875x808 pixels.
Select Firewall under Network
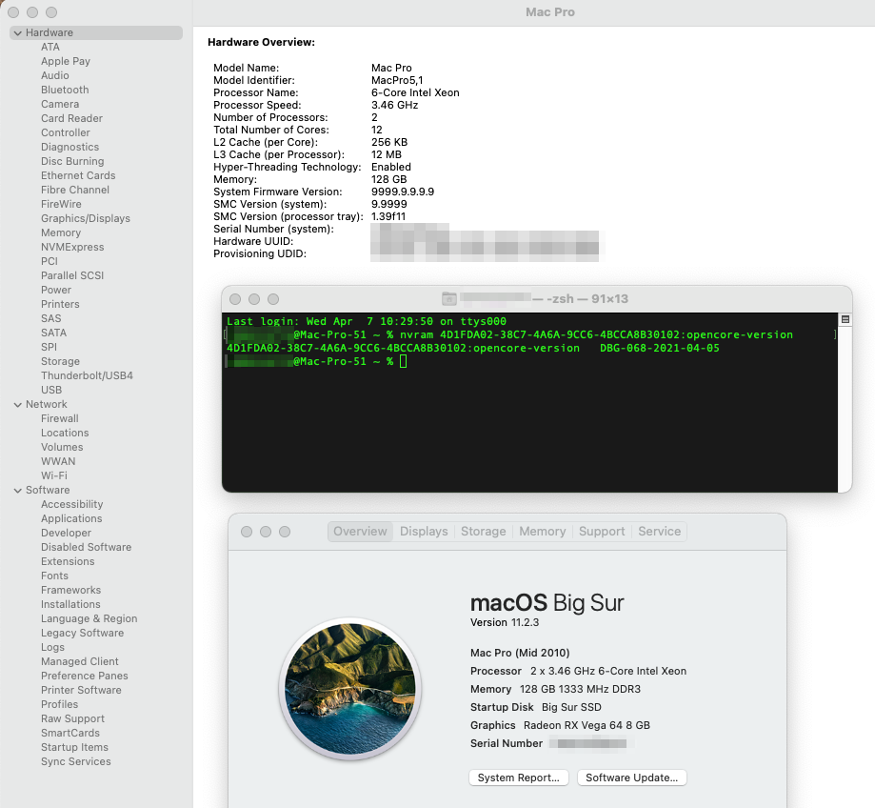(x=59, y=419)
